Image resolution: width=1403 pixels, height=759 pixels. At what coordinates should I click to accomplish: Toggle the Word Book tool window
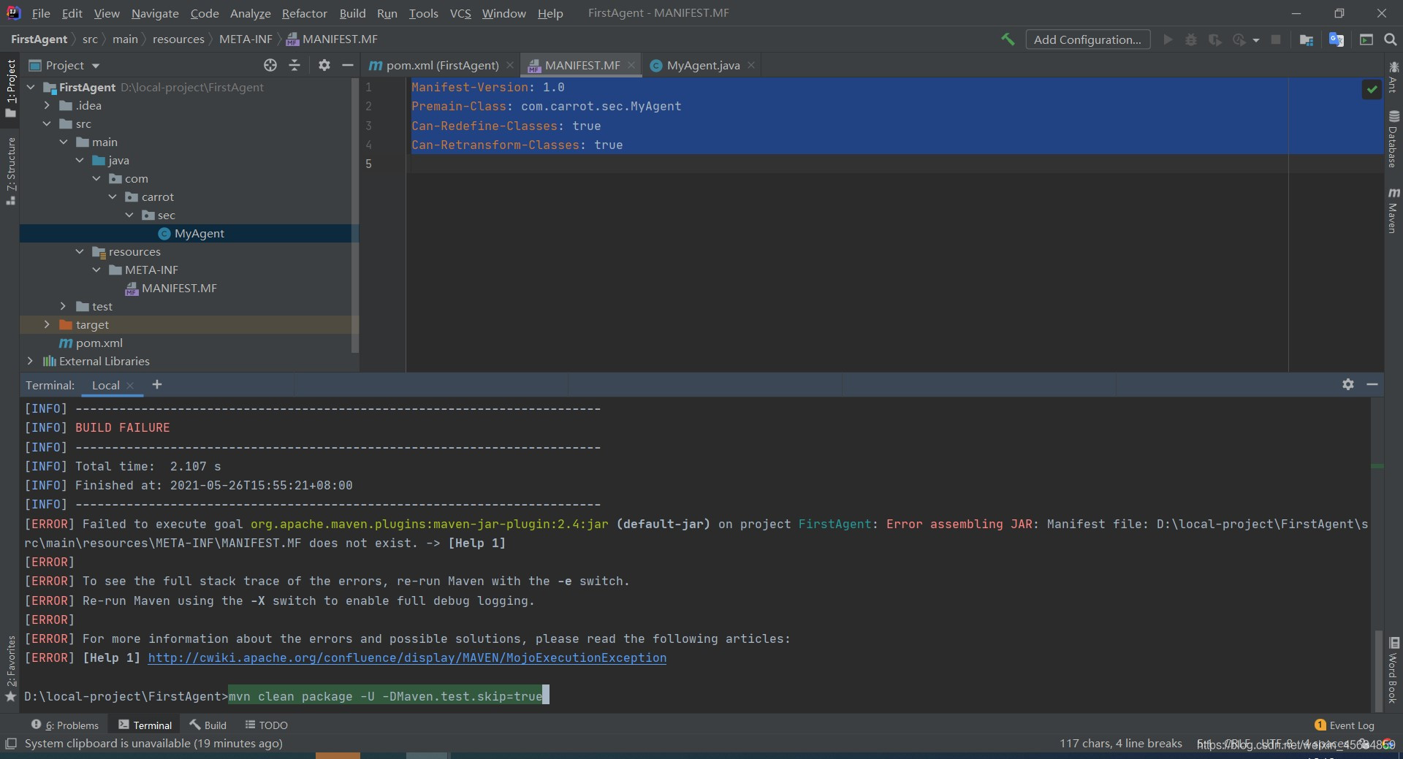tap(1394, 670)
